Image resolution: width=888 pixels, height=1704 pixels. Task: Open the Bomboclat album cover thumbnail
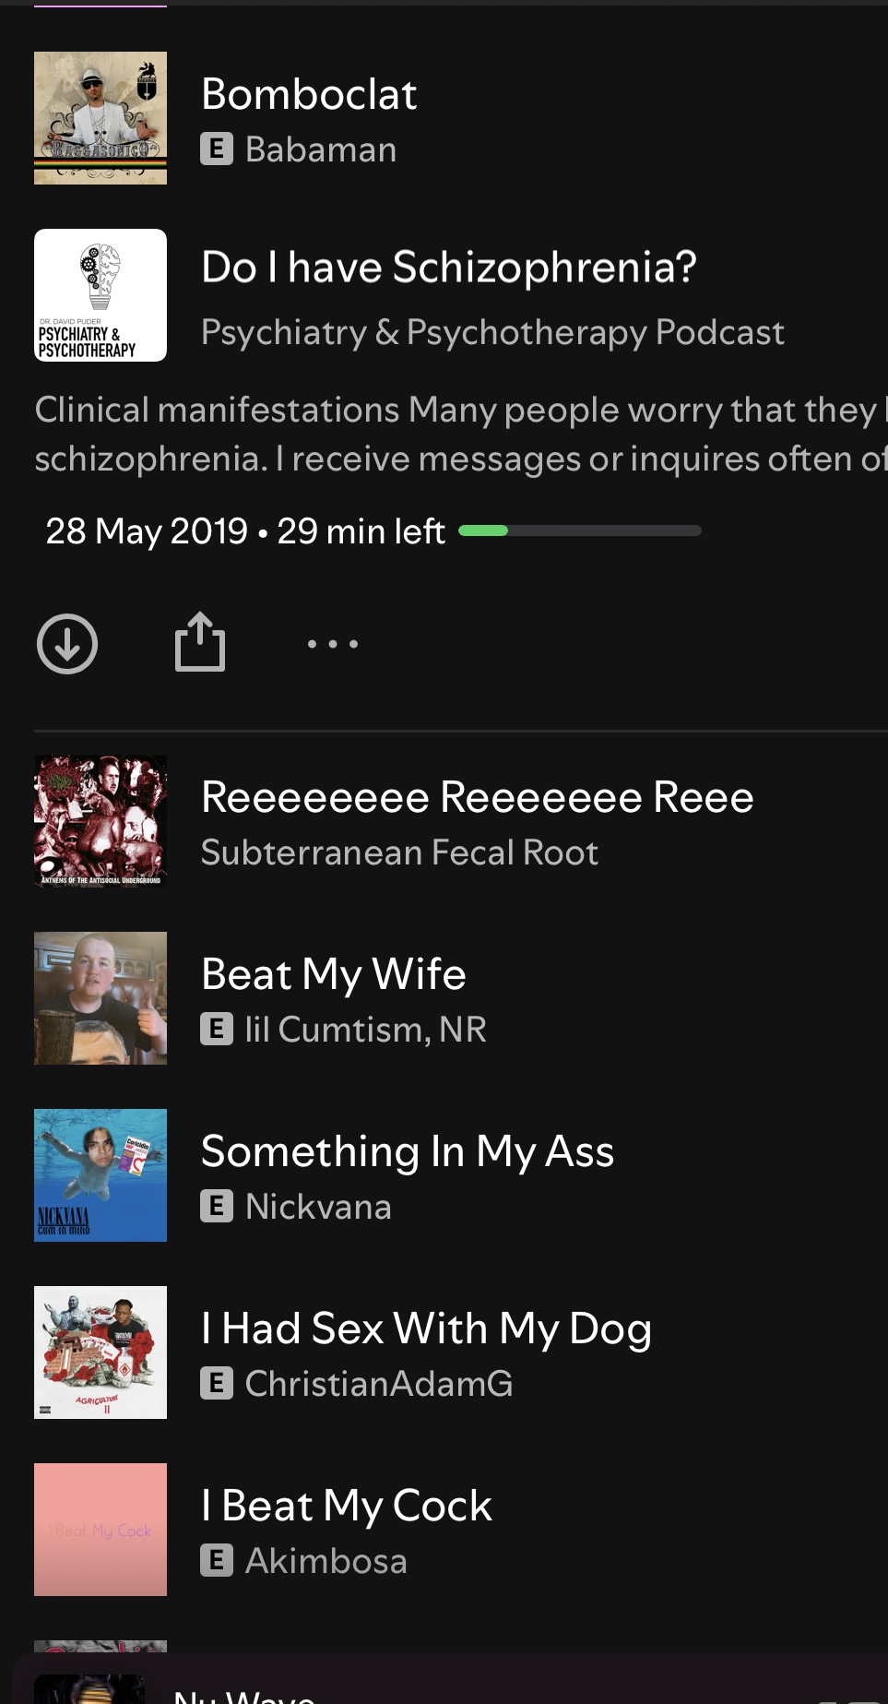(x=101, y=118)
